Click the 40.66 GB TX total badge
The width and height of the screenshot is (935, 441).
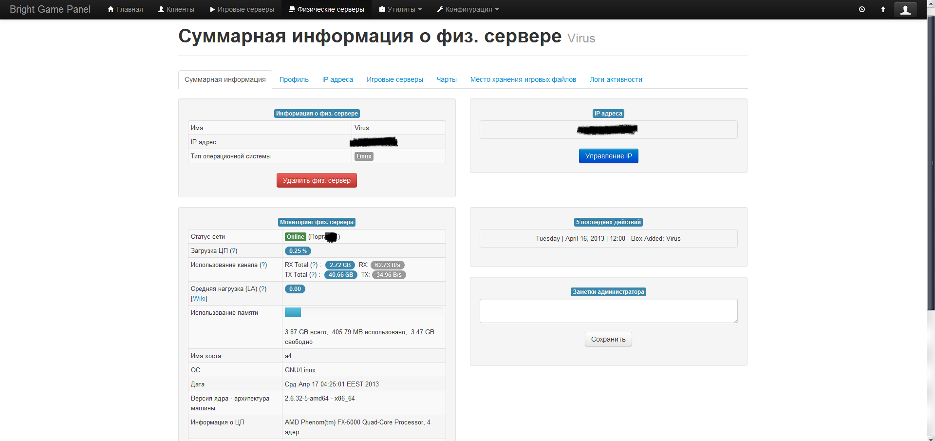tap(341, 275)
